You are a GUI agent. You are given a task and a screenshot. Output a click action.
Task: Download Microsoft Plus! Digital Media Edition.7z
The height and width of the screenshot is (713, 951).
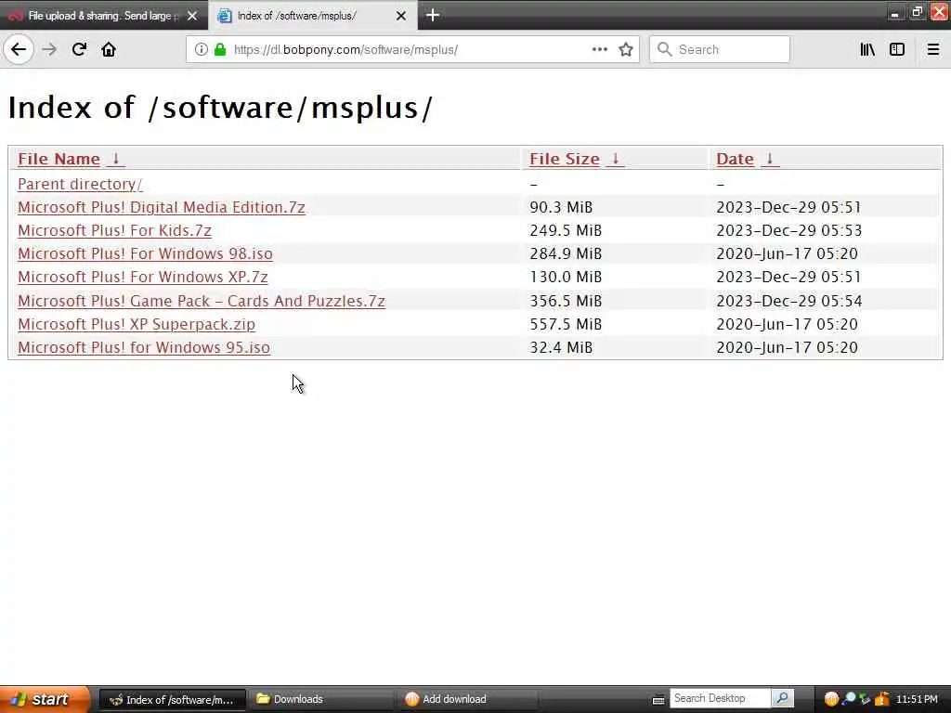(162, 207)
